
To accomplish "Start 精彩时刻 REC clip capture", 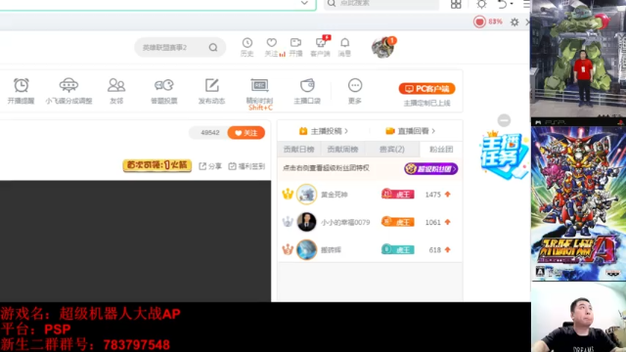I will pyautogui.click(x=259, y=85).
